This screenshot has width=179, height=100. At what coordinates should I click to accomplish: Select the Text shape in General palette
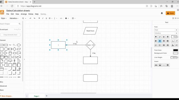[x=10, y=45]
